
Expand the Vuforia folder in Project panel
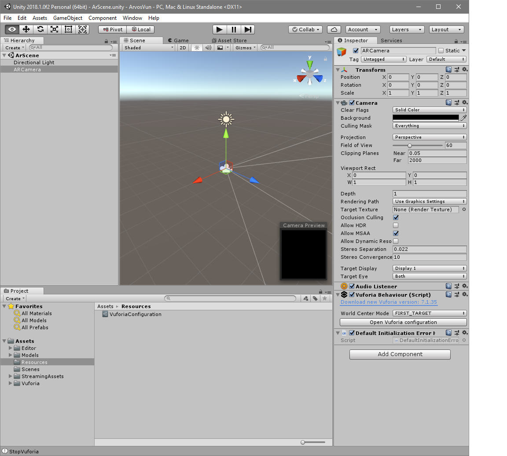(x=10, y=383)
